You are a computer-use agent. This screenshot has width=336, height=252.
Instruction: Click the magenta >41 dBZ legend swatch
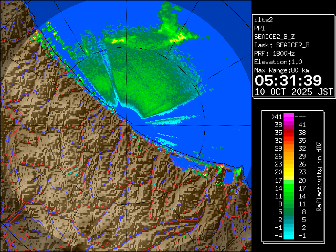click(x=289, y=117)
